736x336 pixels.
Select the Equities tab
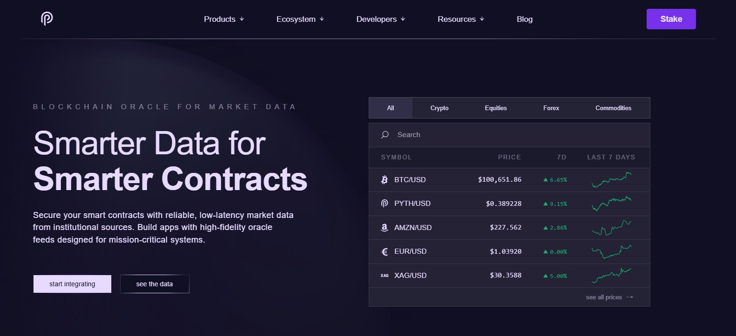pos(495,108)
